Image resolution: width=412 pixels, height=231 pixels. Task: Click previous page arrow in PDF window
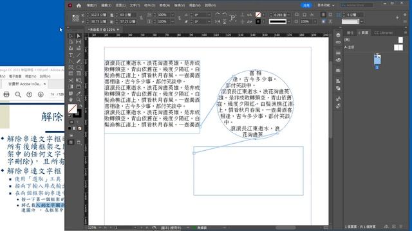pos(29,94)
